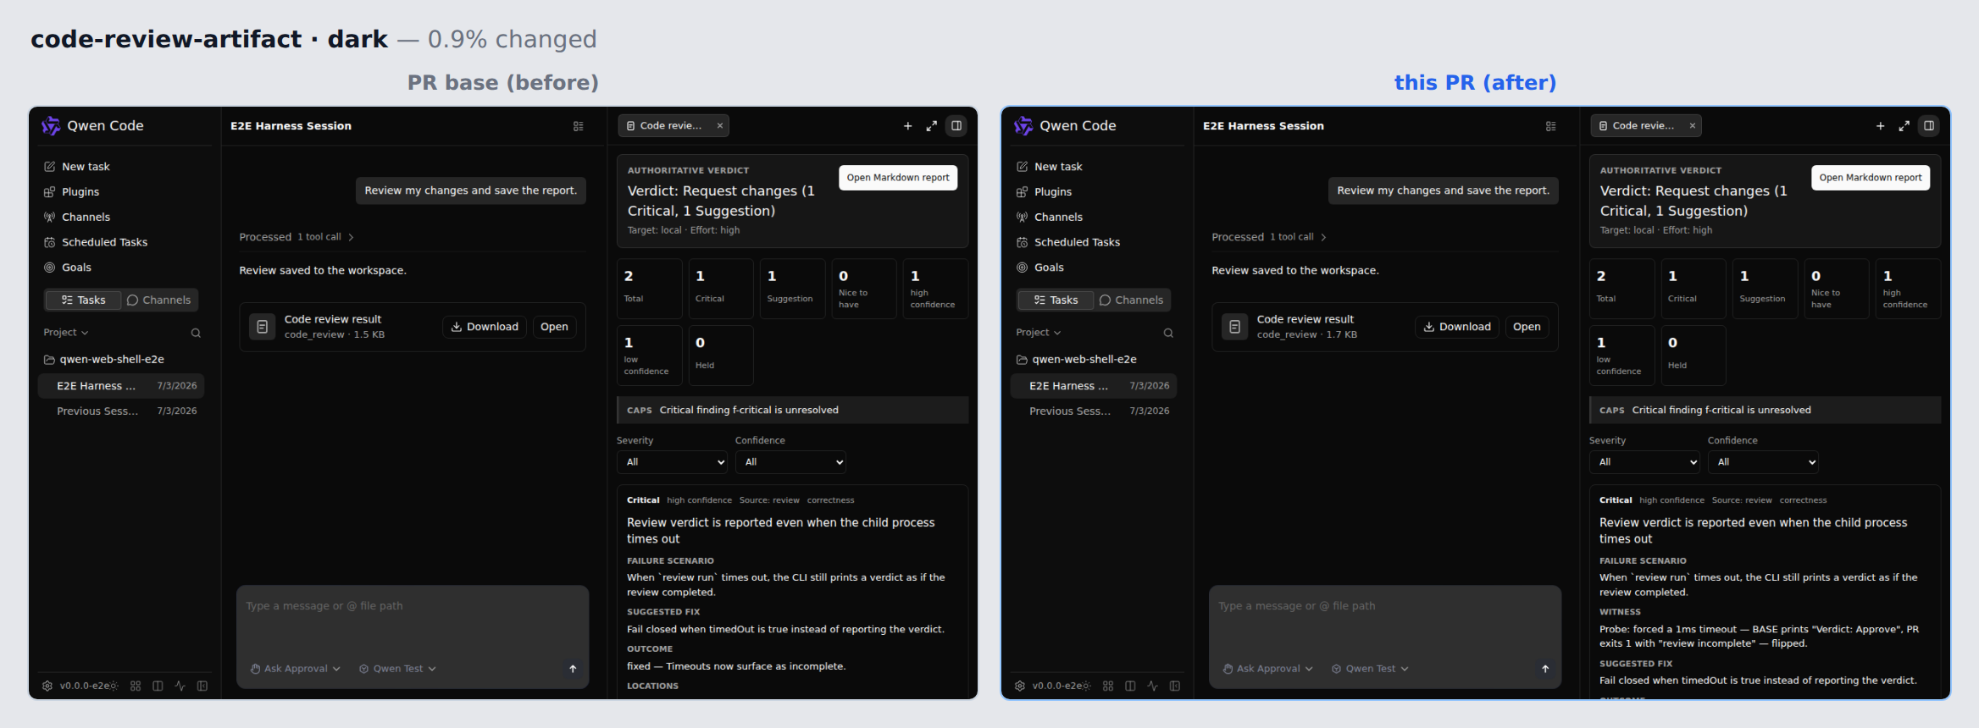Click the grid icon in after panel footer

1108,686
